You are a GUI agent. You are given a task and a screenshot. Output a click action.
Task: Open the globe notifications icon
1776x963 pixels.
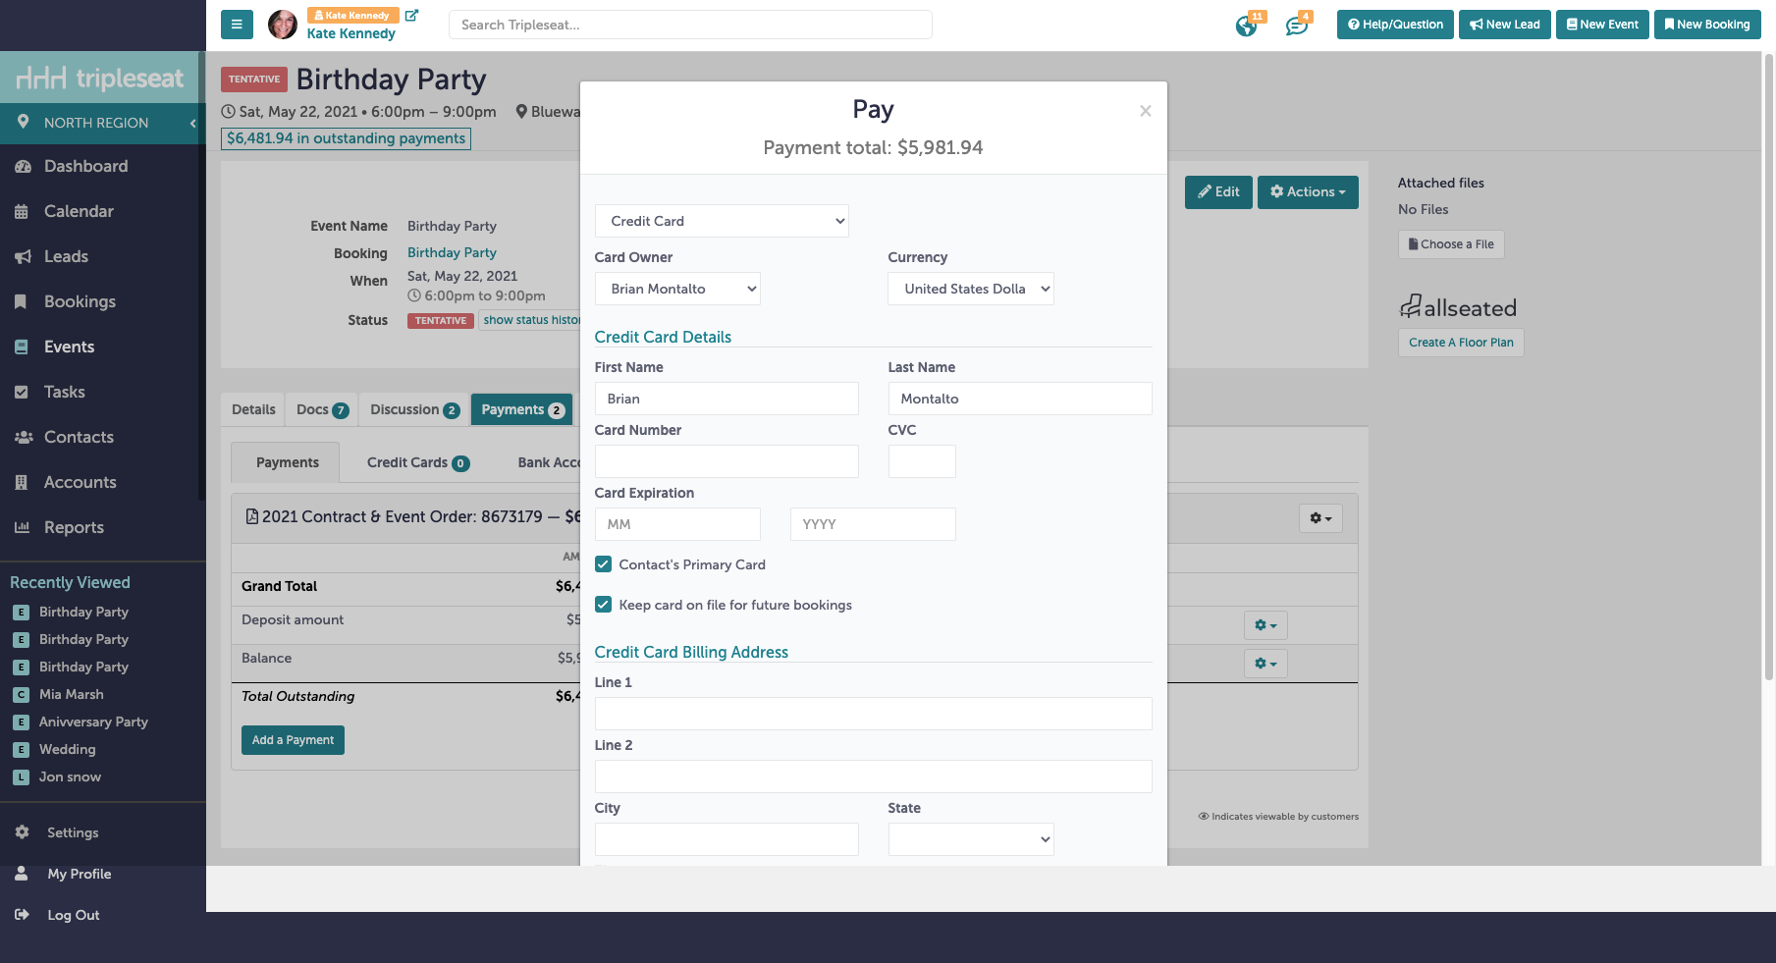[x=1246, y=26]
